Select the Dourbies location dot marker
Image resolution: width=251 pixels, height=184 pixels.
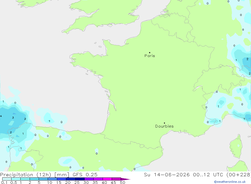pos(164,123)
